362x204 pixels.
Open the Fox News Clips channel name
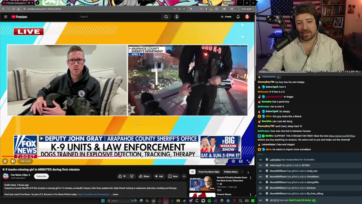(19, 175)
